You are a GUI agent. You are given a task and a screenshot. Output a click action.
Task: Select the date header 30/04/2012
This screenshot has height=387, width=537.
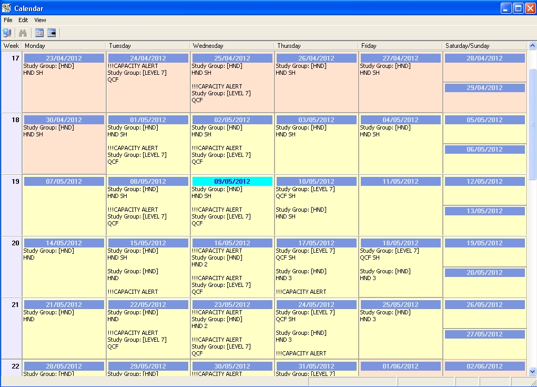(64, 120)
